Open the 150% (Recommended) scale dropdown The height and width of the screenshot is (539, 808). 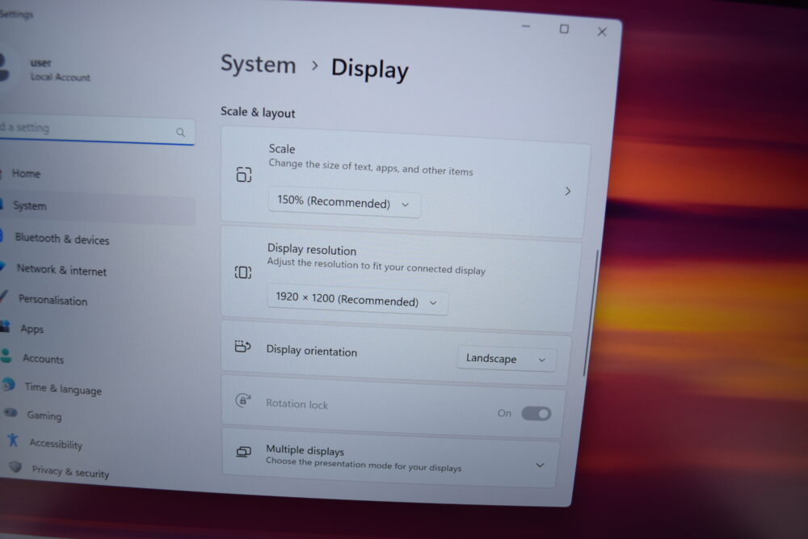click(343, 202)
